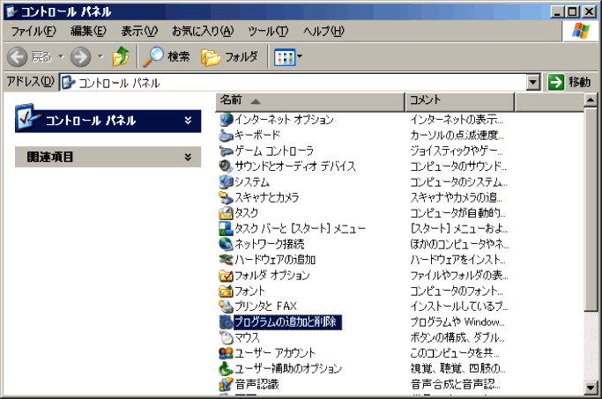Select the プリンタと FAX item name

pyautogui.click(x=265, y=307)
